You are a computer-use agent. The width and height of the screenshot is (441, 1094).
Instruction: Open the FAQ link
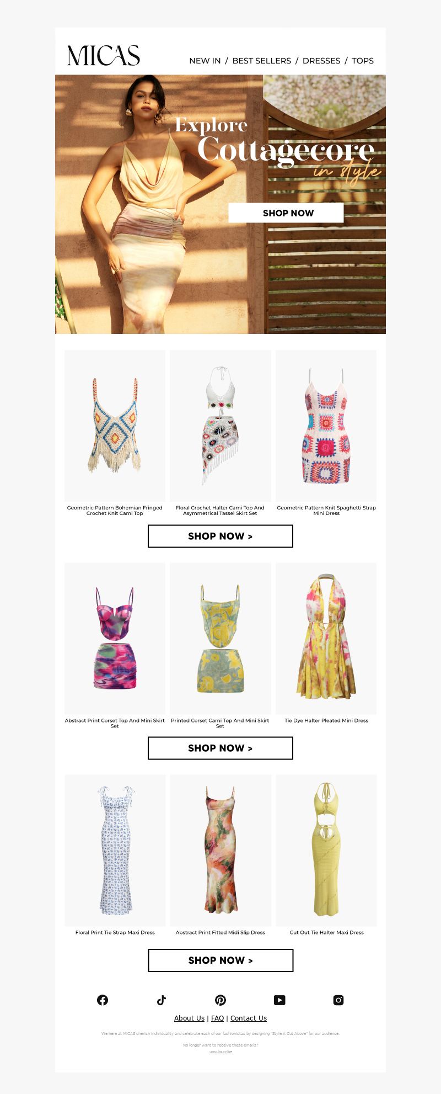tap(218, 1018)
